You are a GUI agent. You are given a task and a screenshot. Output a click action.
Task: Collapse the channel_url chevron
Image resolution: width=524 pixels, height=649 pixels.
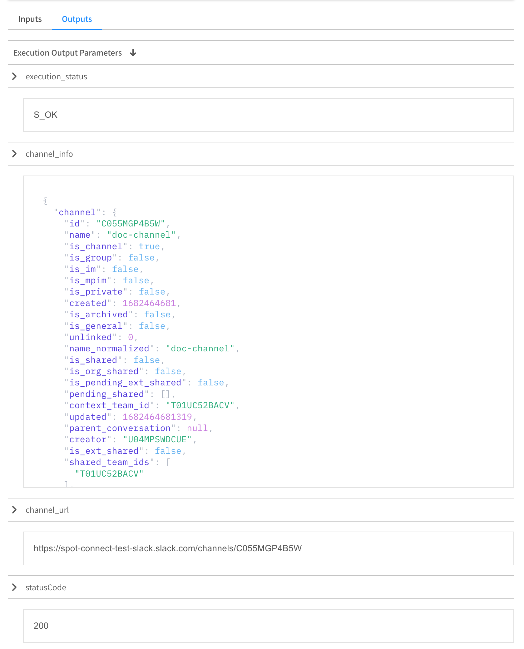pyautogui.click(x=14, y=510)
